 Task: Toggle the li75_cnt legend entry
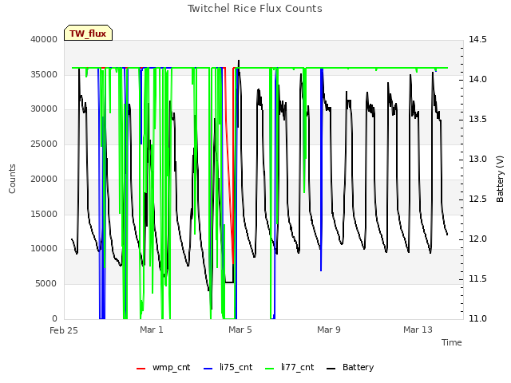point(228,367)
